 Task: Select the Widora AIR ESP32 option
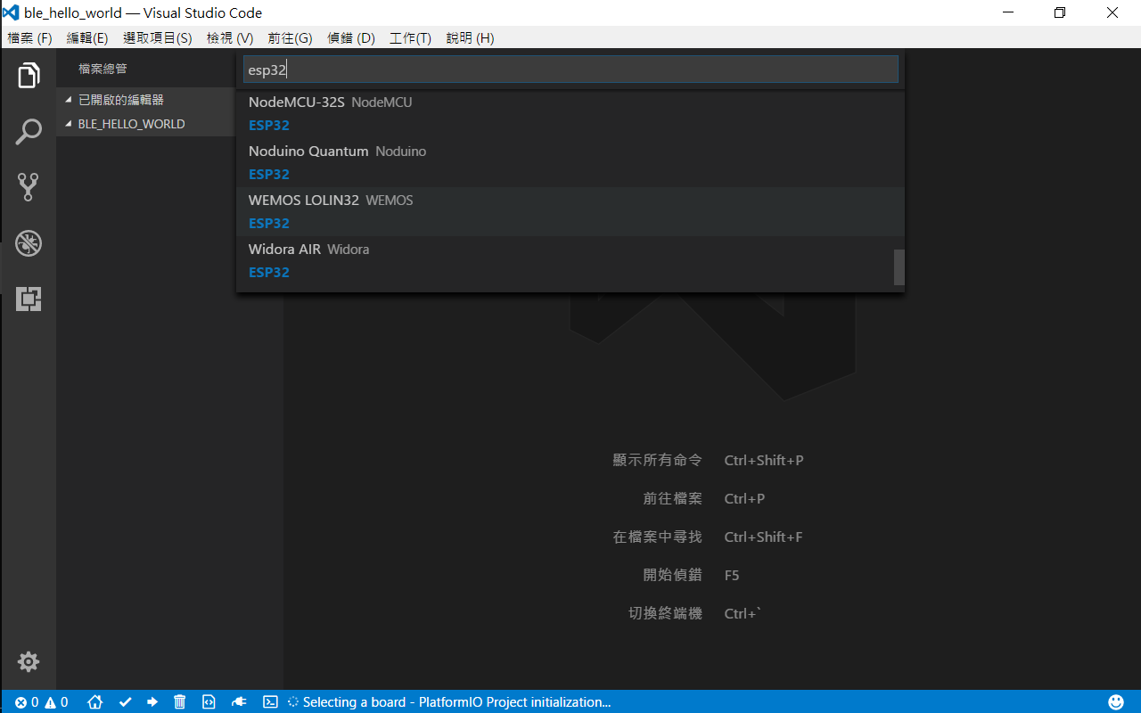coord(570,260)
